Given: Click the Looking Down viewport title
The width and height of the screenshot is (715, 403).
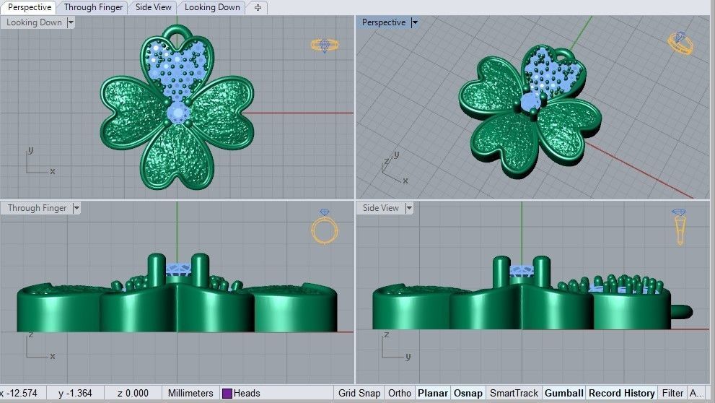Looking at the screenshot, I should pos(34,22).
